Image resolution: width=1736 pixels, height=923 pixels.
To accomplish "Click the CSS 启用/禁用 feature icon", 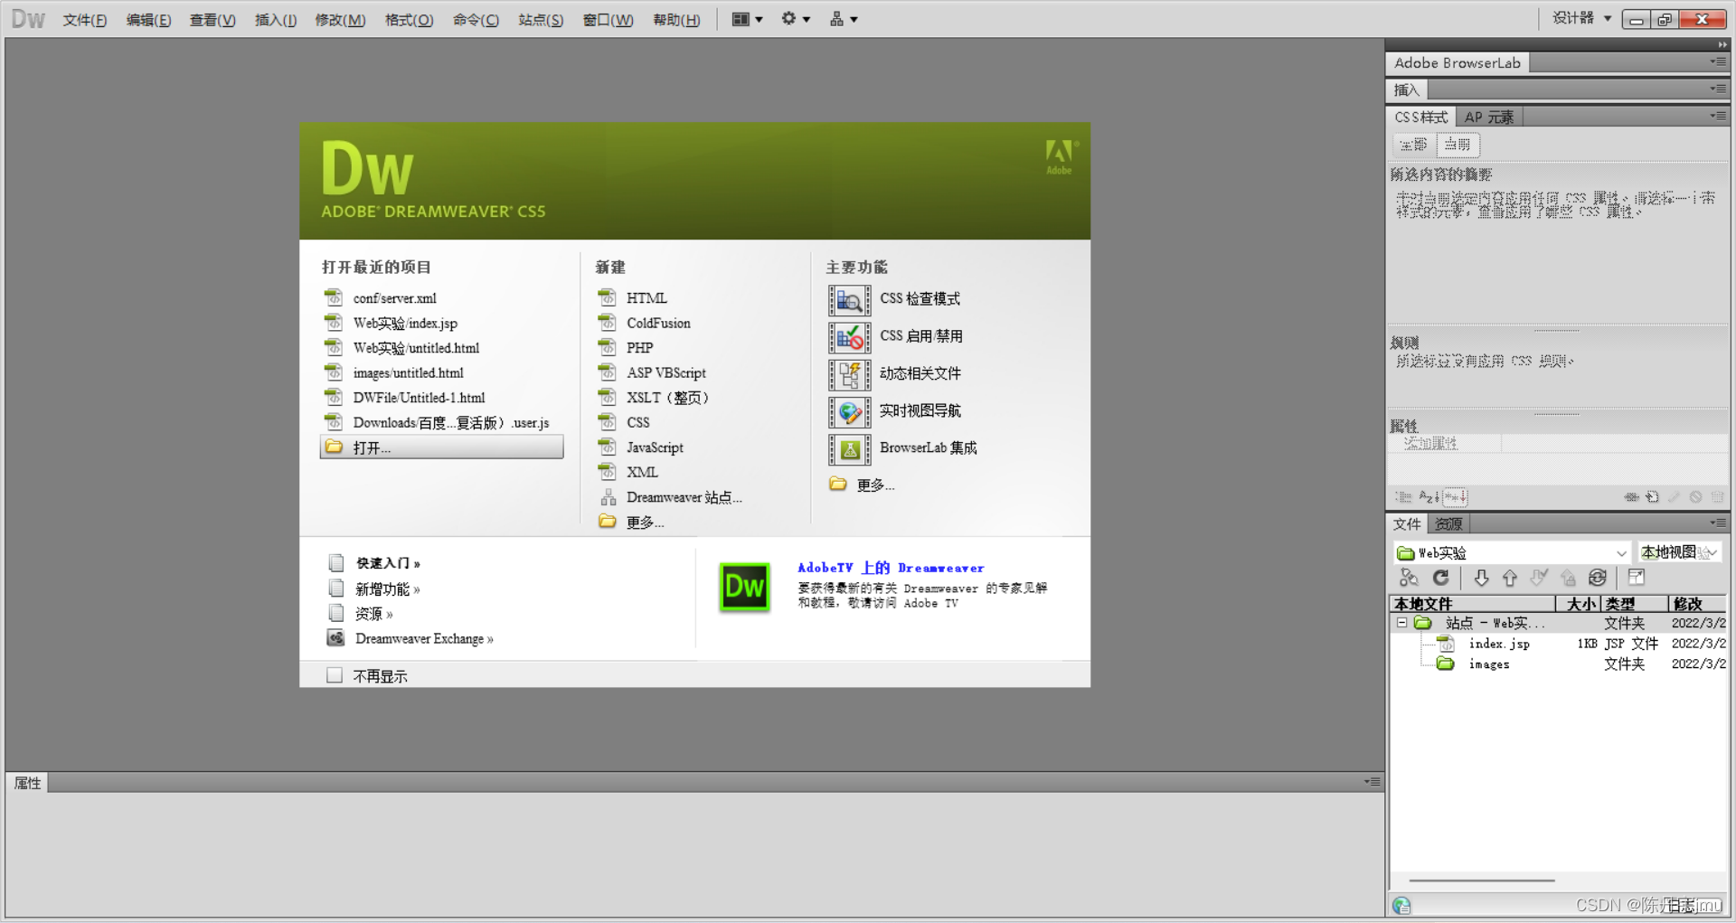I will 849,337.
